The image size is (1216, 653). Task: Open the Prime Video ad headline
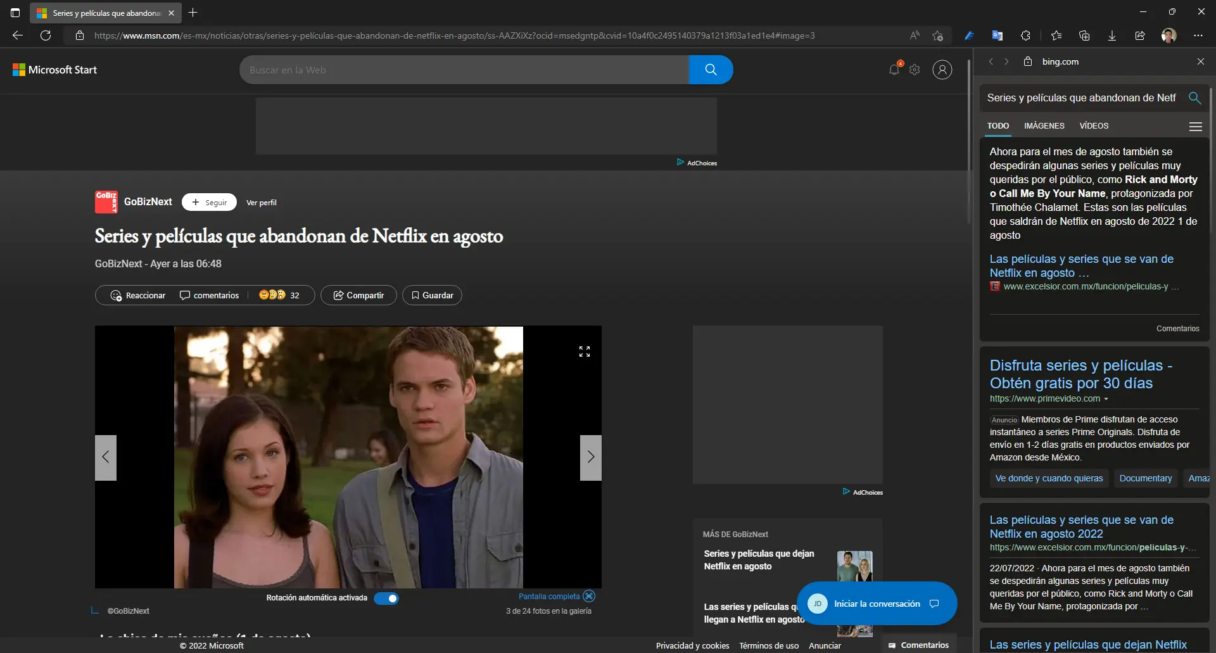(x=1080, y=374)
